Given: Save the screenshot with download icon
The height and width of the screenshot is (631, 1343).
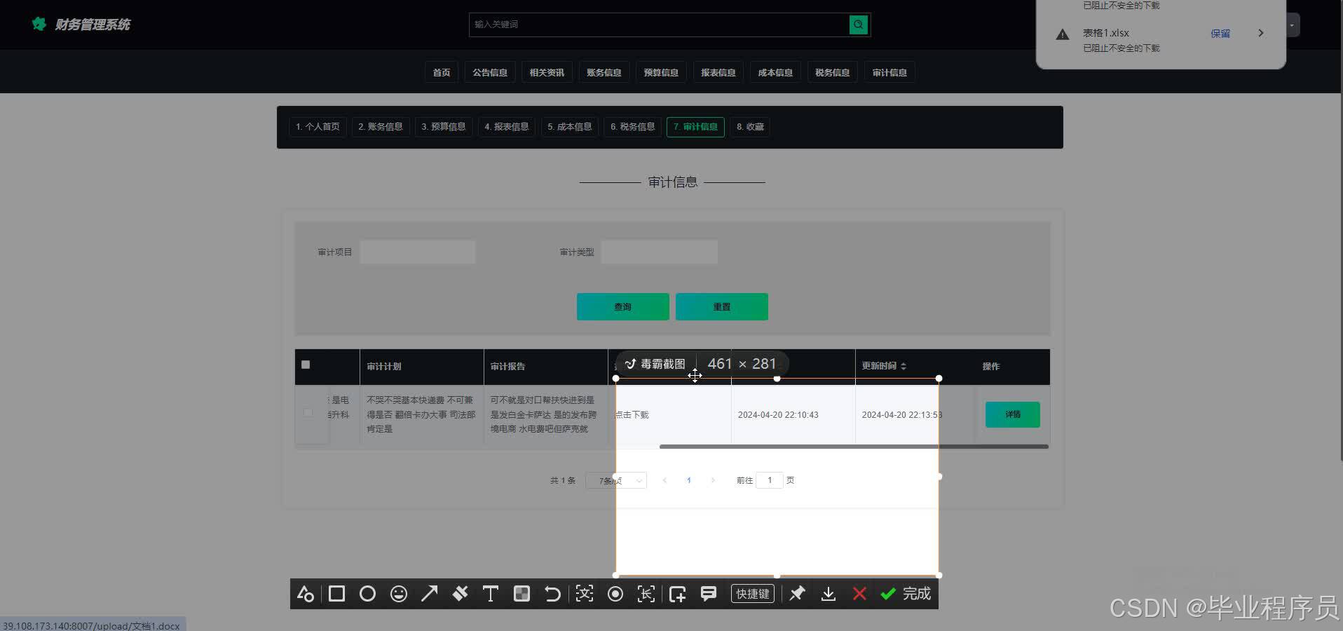Looking at the screenshot, I should tap(828, 594).
